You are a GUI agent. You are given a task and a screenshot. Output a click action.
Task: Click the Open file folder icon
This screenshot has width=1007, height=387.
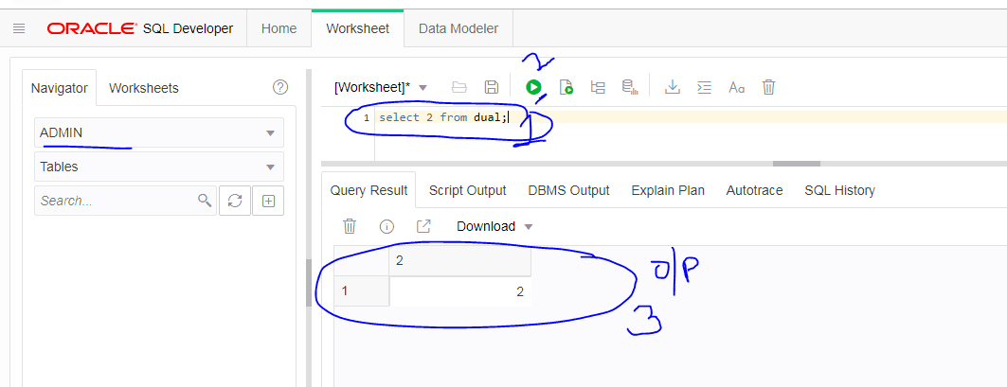[x=459, y=87]
